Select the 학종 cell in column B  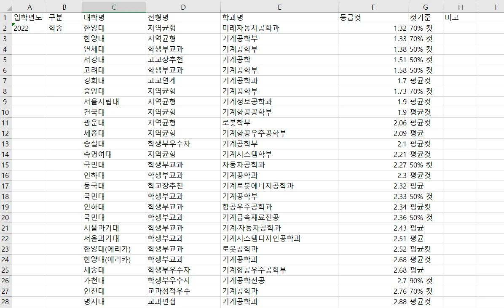[x=64, y=28]
